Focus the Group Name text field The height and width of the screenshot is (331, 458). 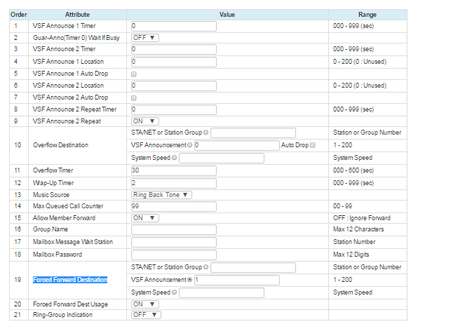click(x=173, y=229)
